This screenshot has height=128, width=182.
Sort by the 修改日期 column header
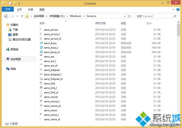[100, 23]
